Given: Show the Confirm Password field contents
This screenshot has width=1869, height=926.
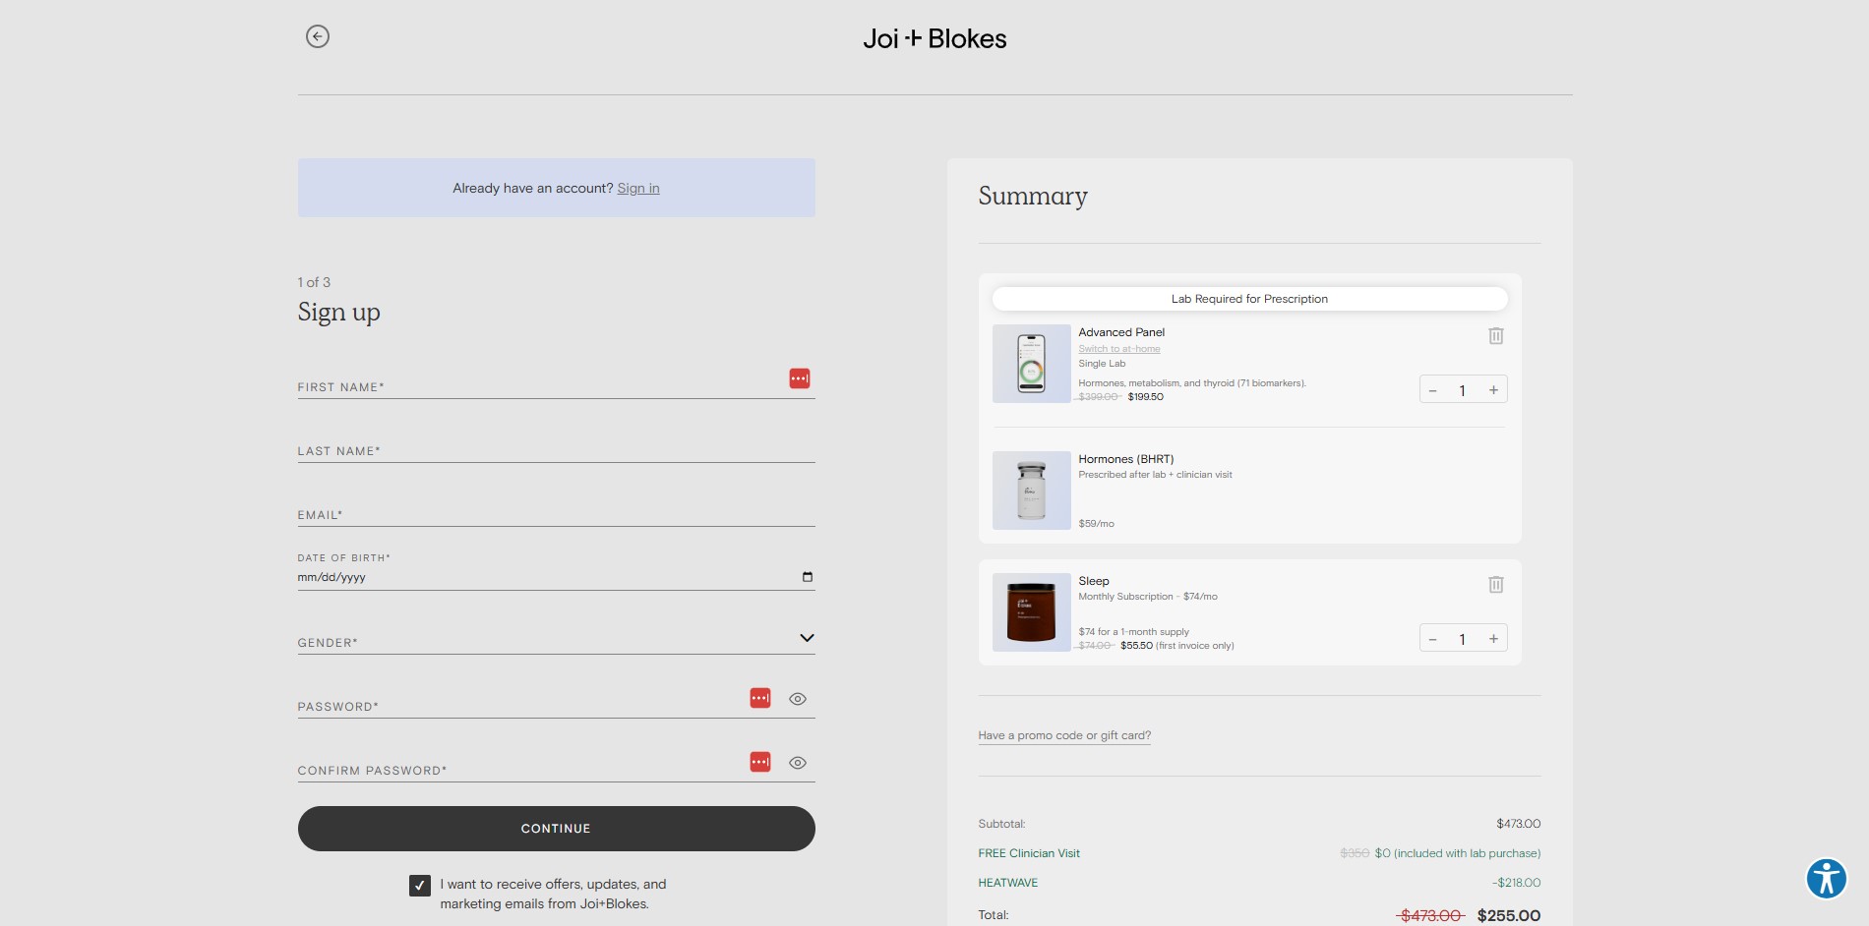Looking at the screenshot, I should (798, 763).
